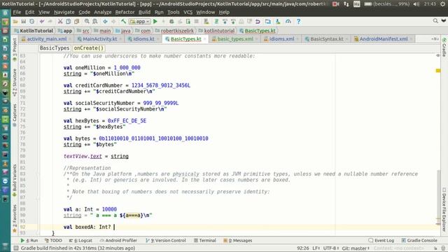The height and width of the screenshot is (252, 448).
Task: Toggle Captures tool window
Action: pos(15,115)
